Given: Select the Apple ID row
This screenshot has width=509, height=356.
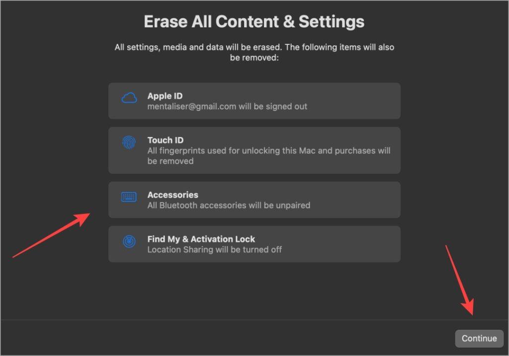Looking at the screenshot, I should (254, 101).
